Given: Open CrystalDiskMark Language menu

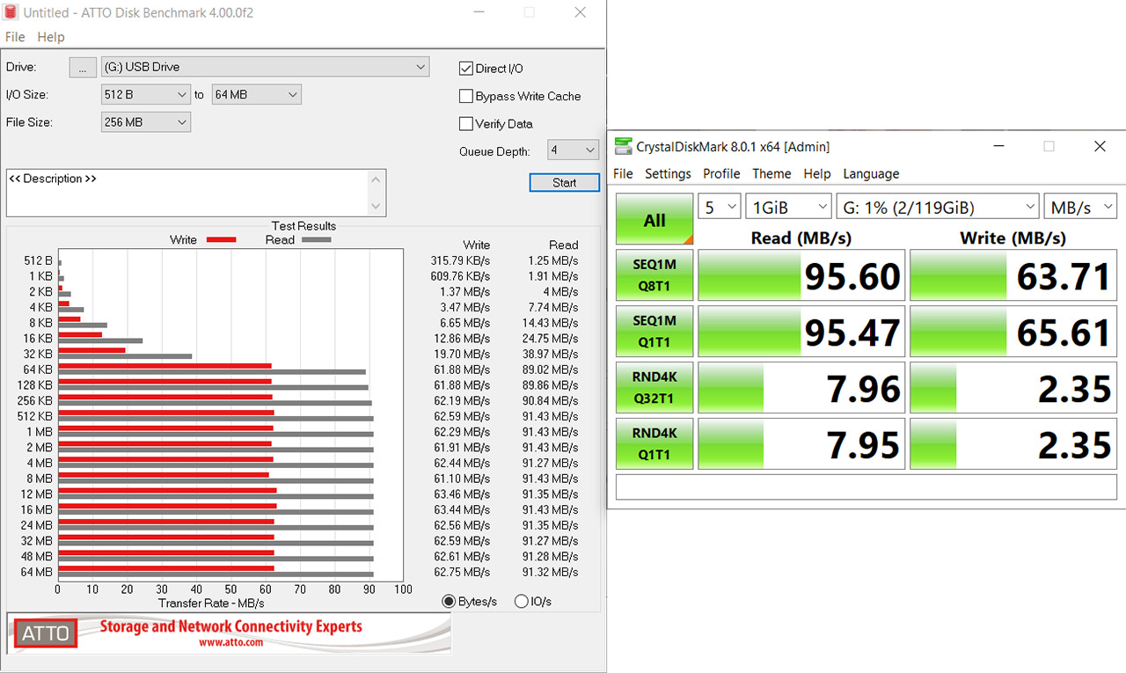Looking at the screenshot, I should tap(871, 173).
